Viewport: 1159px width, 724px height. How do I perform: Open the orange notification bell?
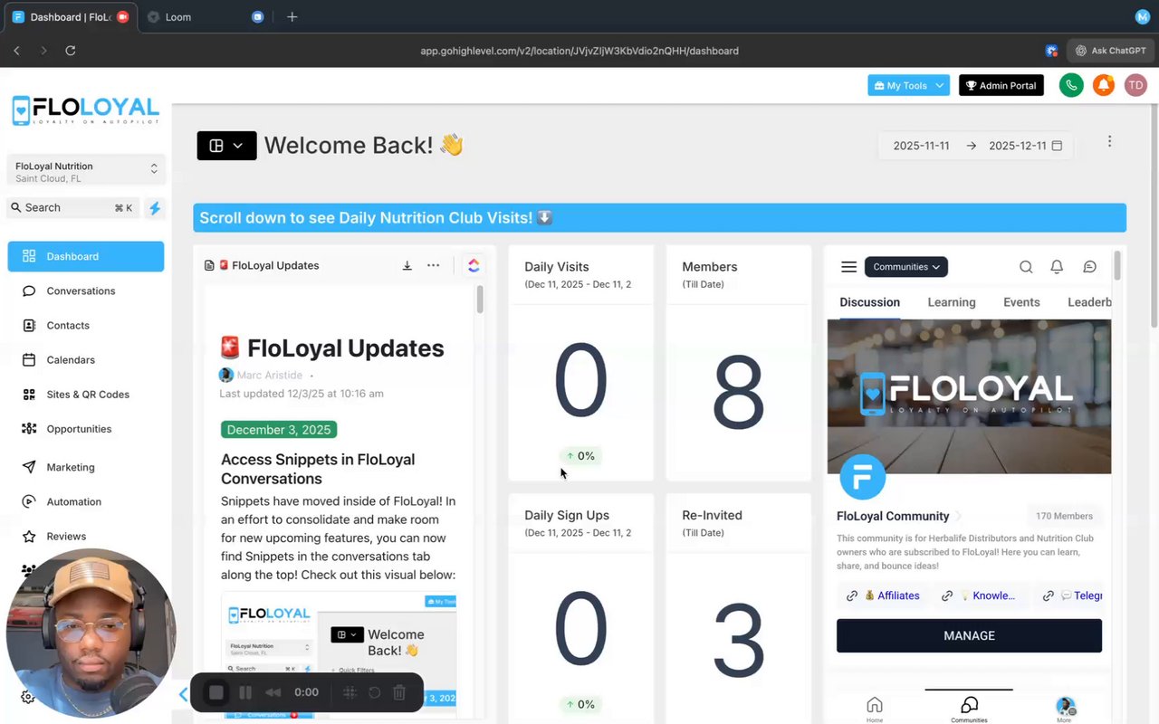pos(1103,85)
